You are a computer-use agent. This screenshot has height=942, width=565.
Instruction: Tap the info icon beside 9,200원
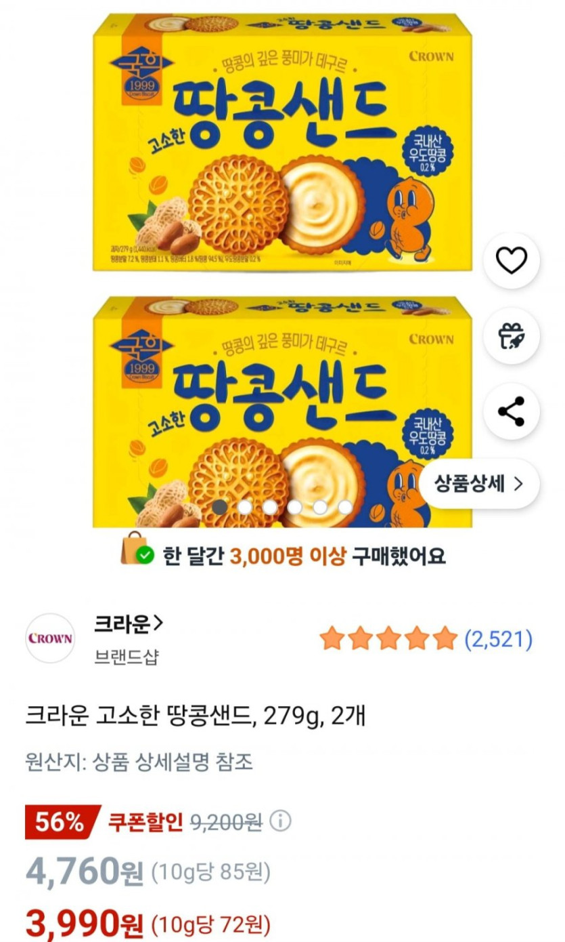click(281, 821)
